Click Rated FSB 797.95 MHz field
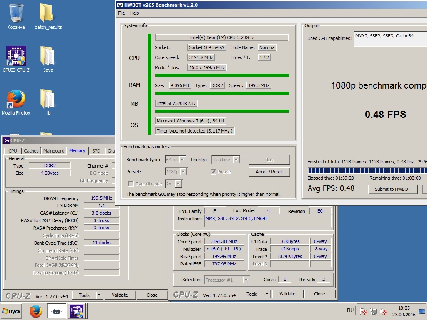This screenshot has height=320, width=427. pos(224,264)
